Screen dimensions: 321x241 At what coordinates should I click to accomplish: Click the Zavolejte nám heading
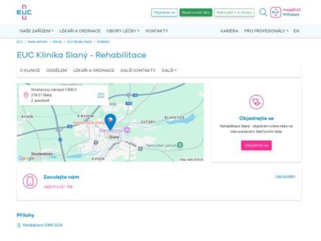point(61,177)
